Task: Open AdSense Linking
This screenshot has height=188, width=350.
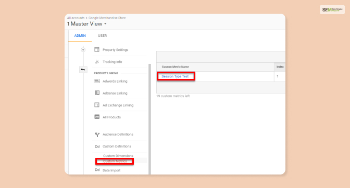Action: [115, 93]
